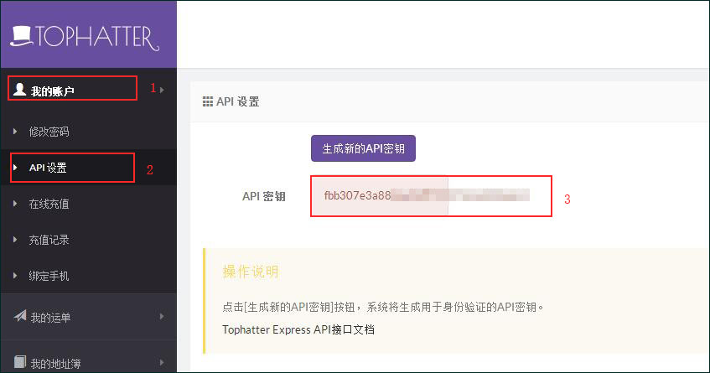Click the 操作说明 heading text

tap(251, 272)
